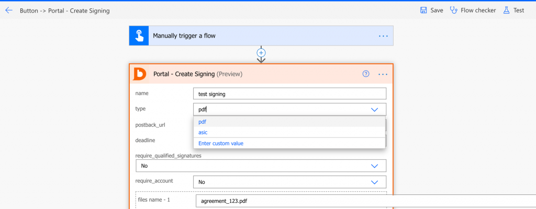
Task: Open help for Portal - Create Signing
Action: click(366, 74)
